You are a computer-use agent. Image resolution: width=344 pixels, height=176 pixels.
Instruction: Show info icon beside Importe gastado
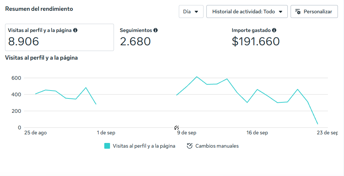274,31
